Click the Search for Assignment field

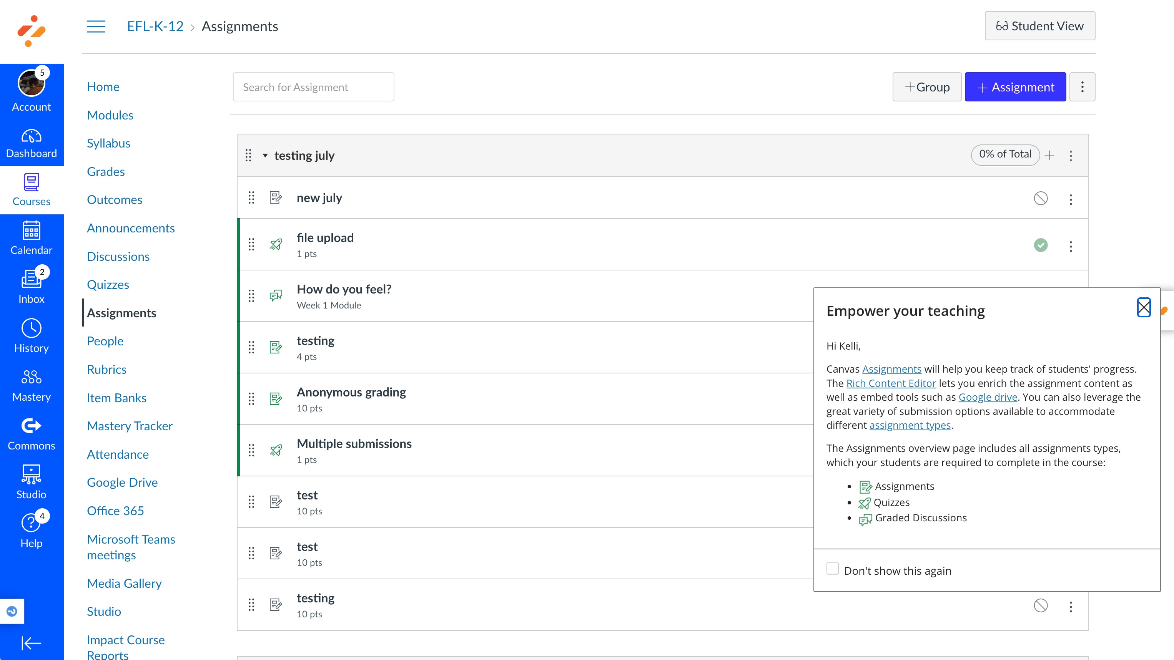(x=313, y=86)
